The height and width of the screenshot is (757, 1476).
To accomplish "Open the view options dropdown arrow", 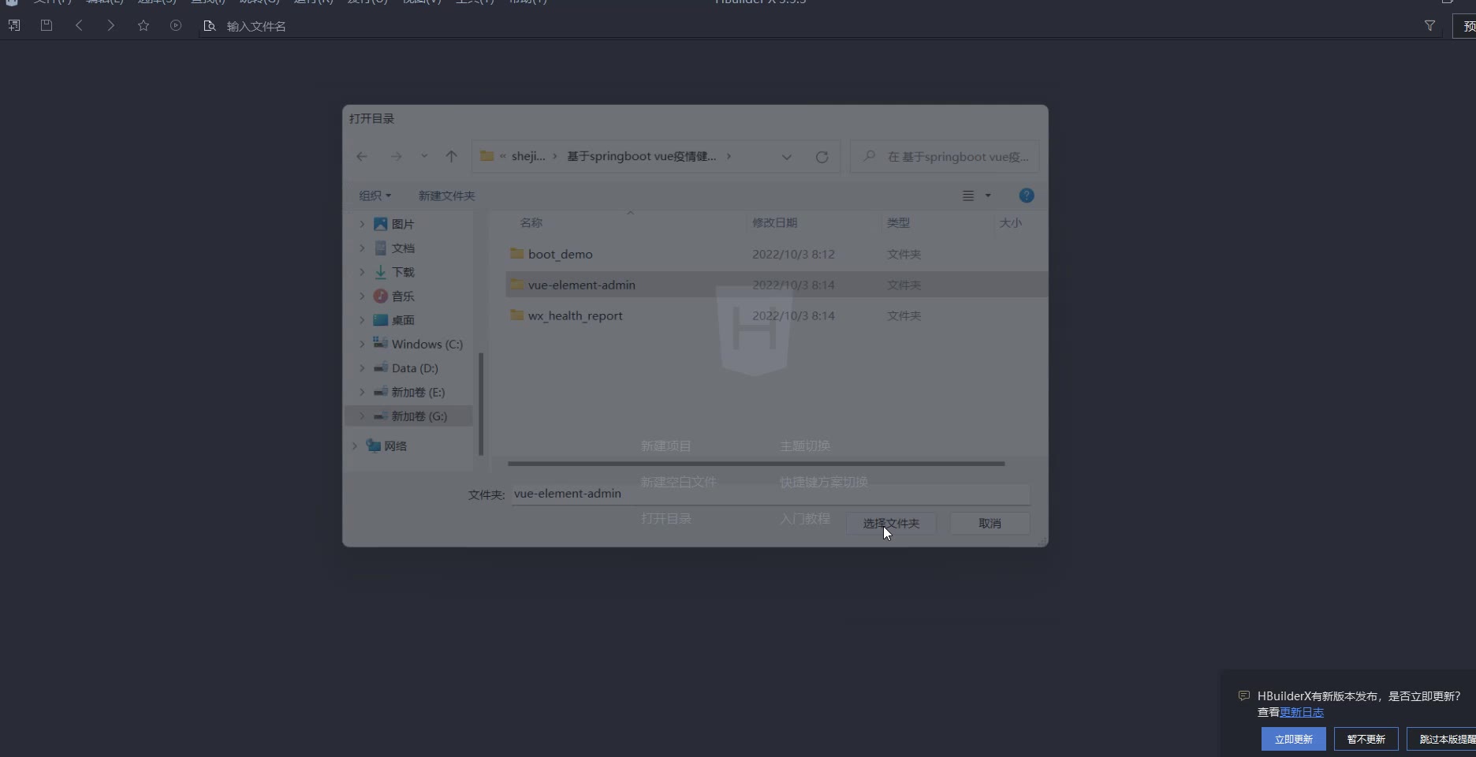I will coord(988,196).
